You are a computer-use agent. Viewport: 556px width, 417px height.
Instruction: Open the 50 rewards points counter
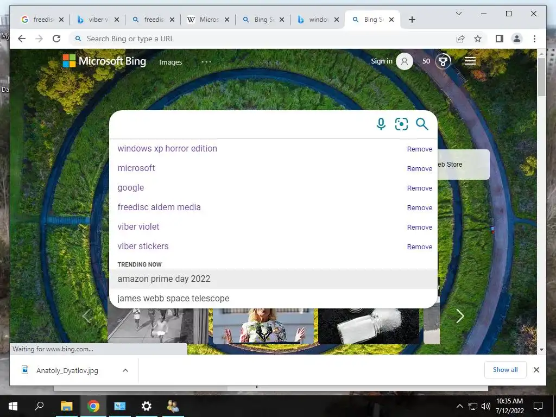[x=426, y=61]
